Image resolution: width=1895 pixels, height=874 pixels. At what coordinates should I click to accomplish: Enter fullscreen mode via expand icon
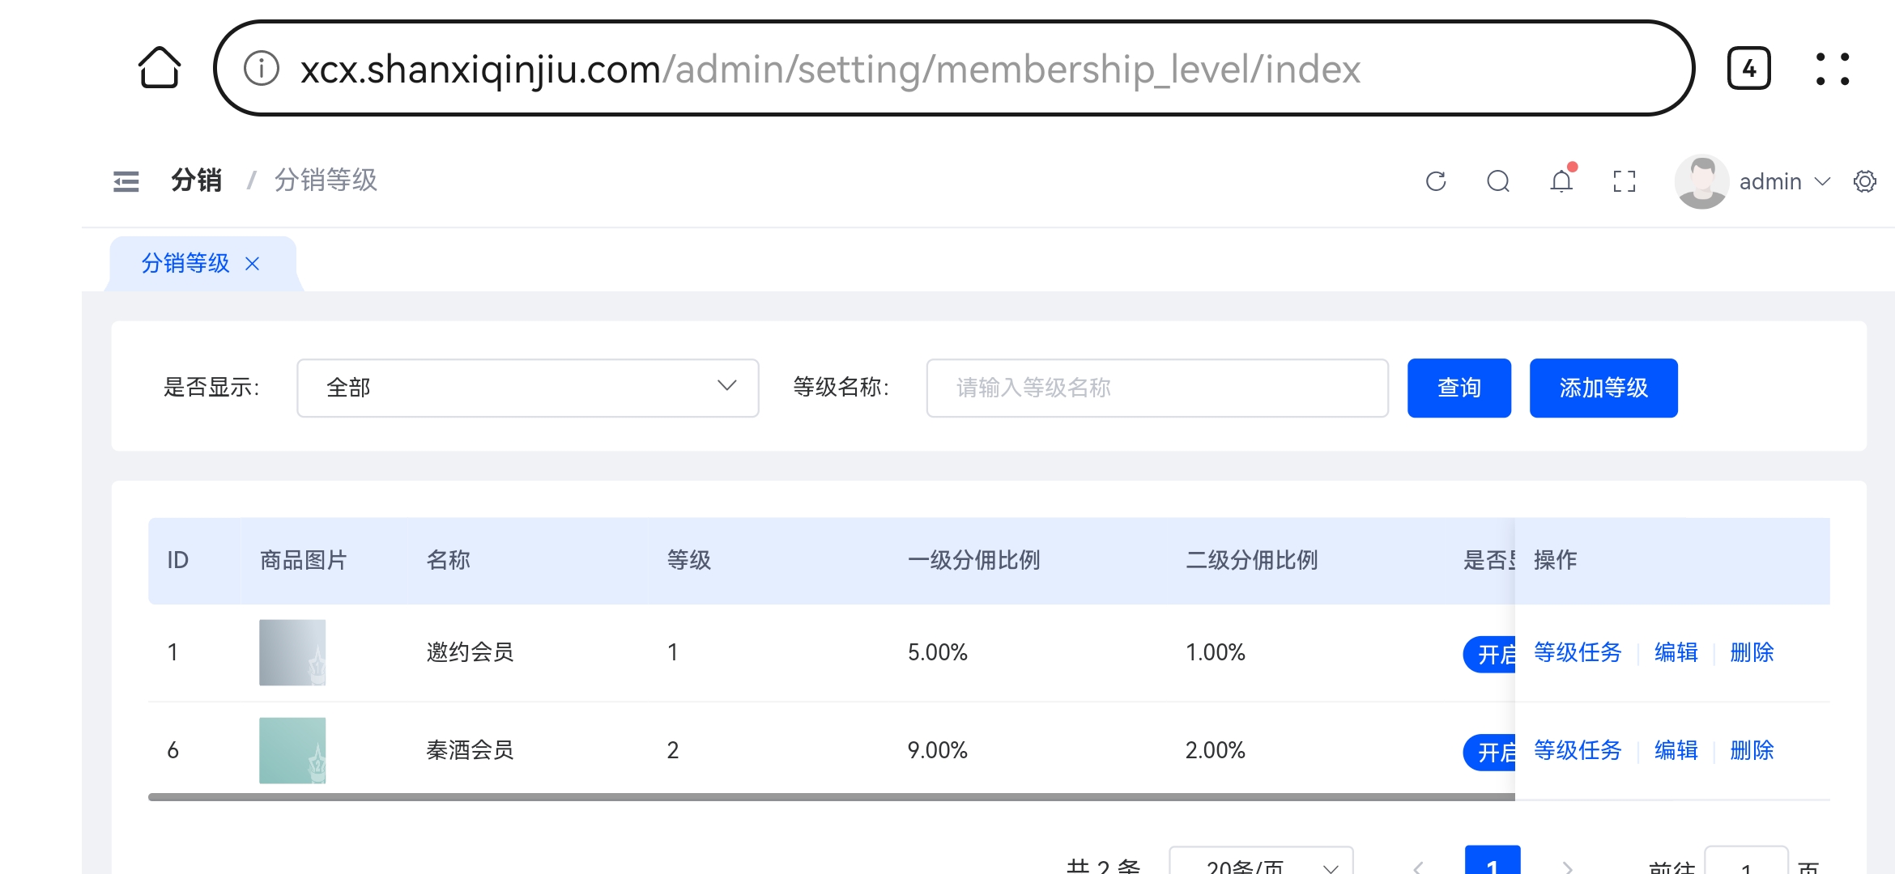(1625, 181)
